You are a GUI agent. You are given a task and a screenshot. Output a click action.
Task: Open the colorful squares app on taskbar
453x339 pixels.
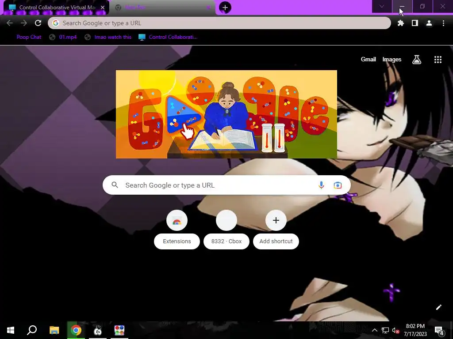(x=119, y=330)
